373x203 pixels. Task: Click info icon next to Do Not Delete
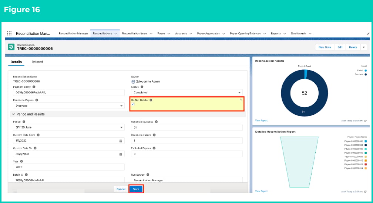click(151, 100)
